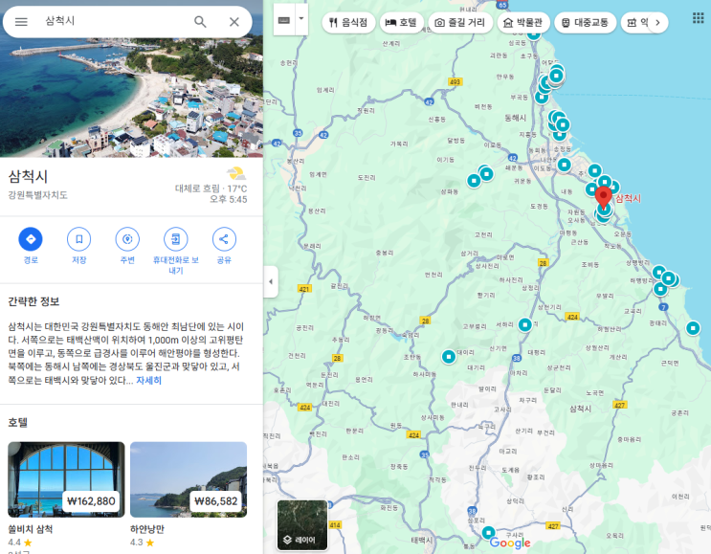Select the 박물관 museums filter chip
Screen dimensions: 711x554
pos(523,22)
